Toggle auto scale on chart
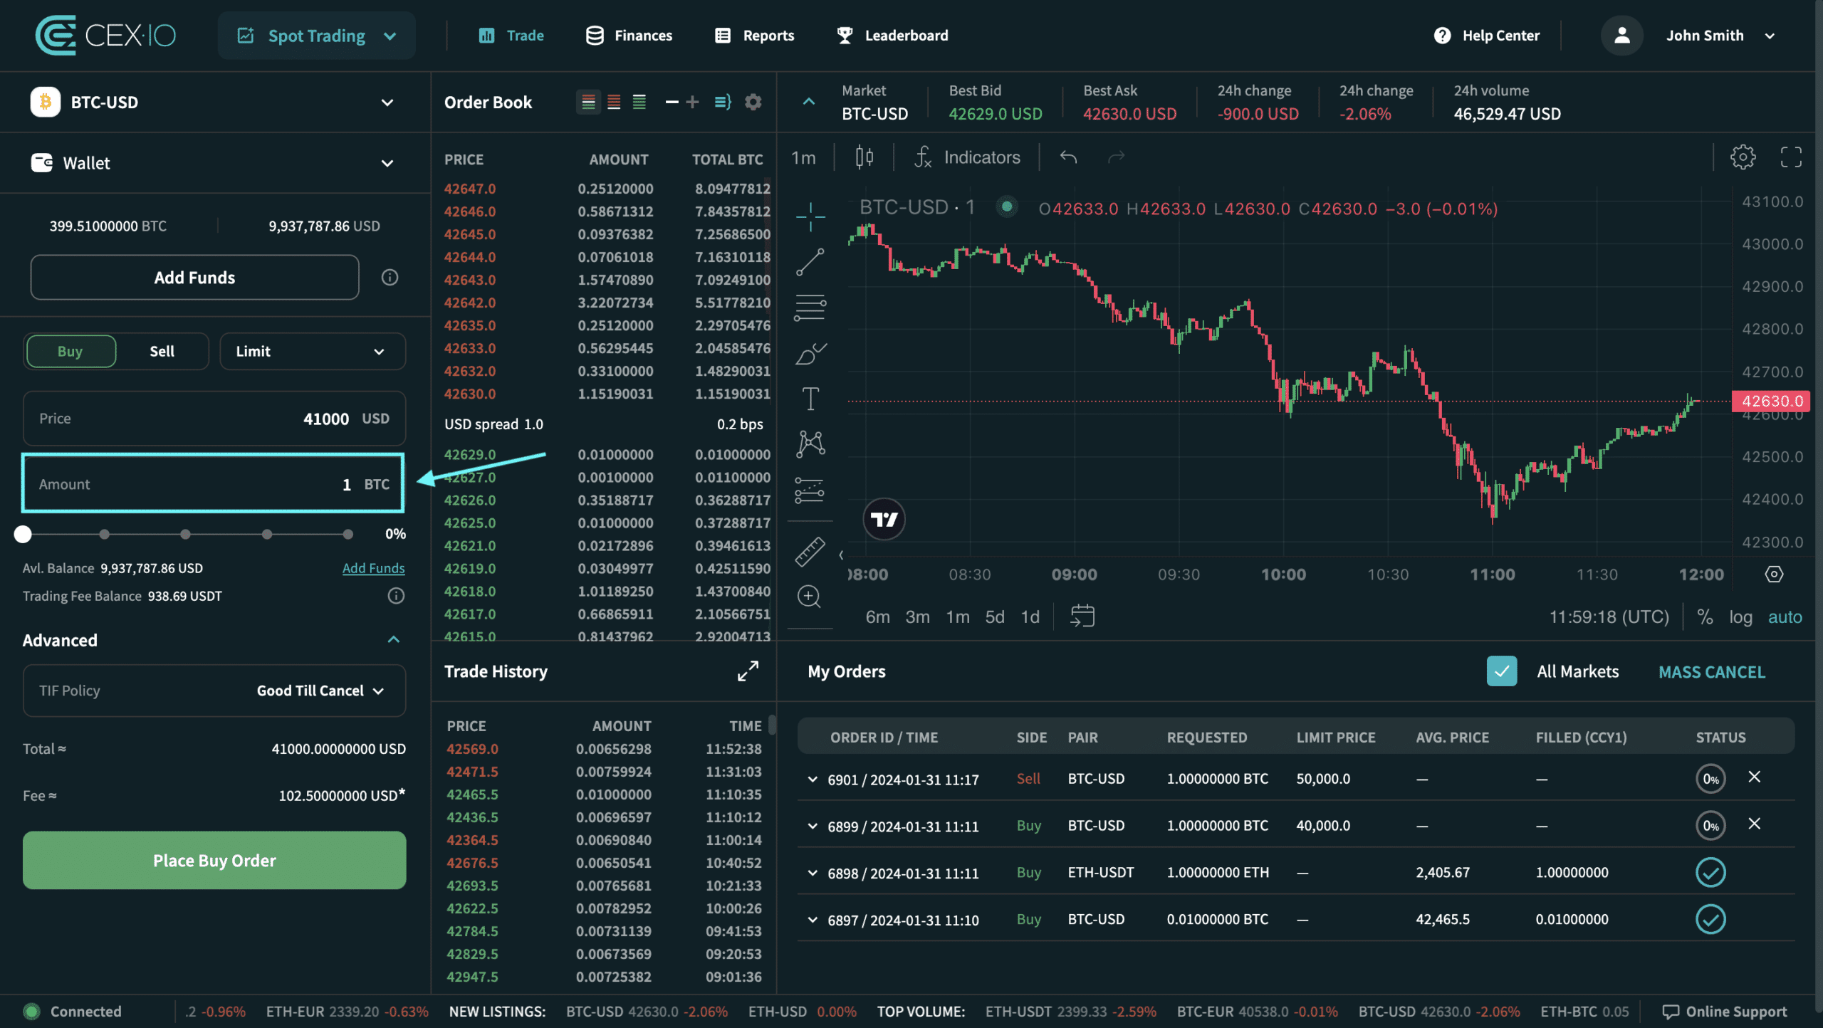Viewport: 1823px width, 1028px height. point(1785,617)
